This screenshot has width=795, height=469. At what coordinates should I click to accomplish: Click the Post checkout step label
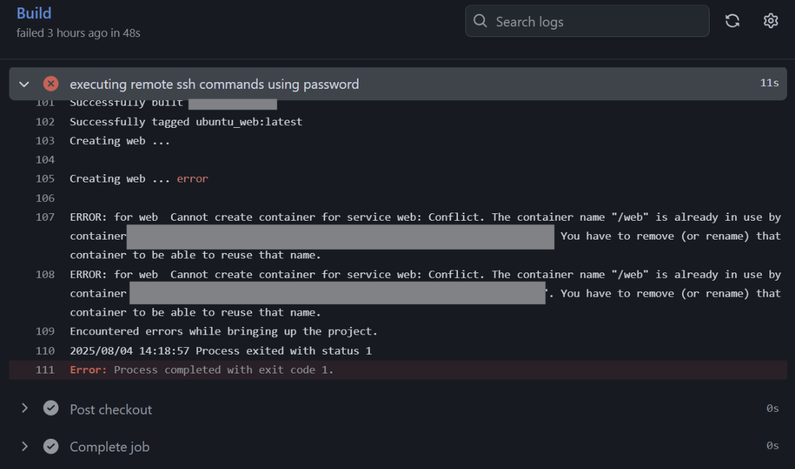(x=111, y=409)
